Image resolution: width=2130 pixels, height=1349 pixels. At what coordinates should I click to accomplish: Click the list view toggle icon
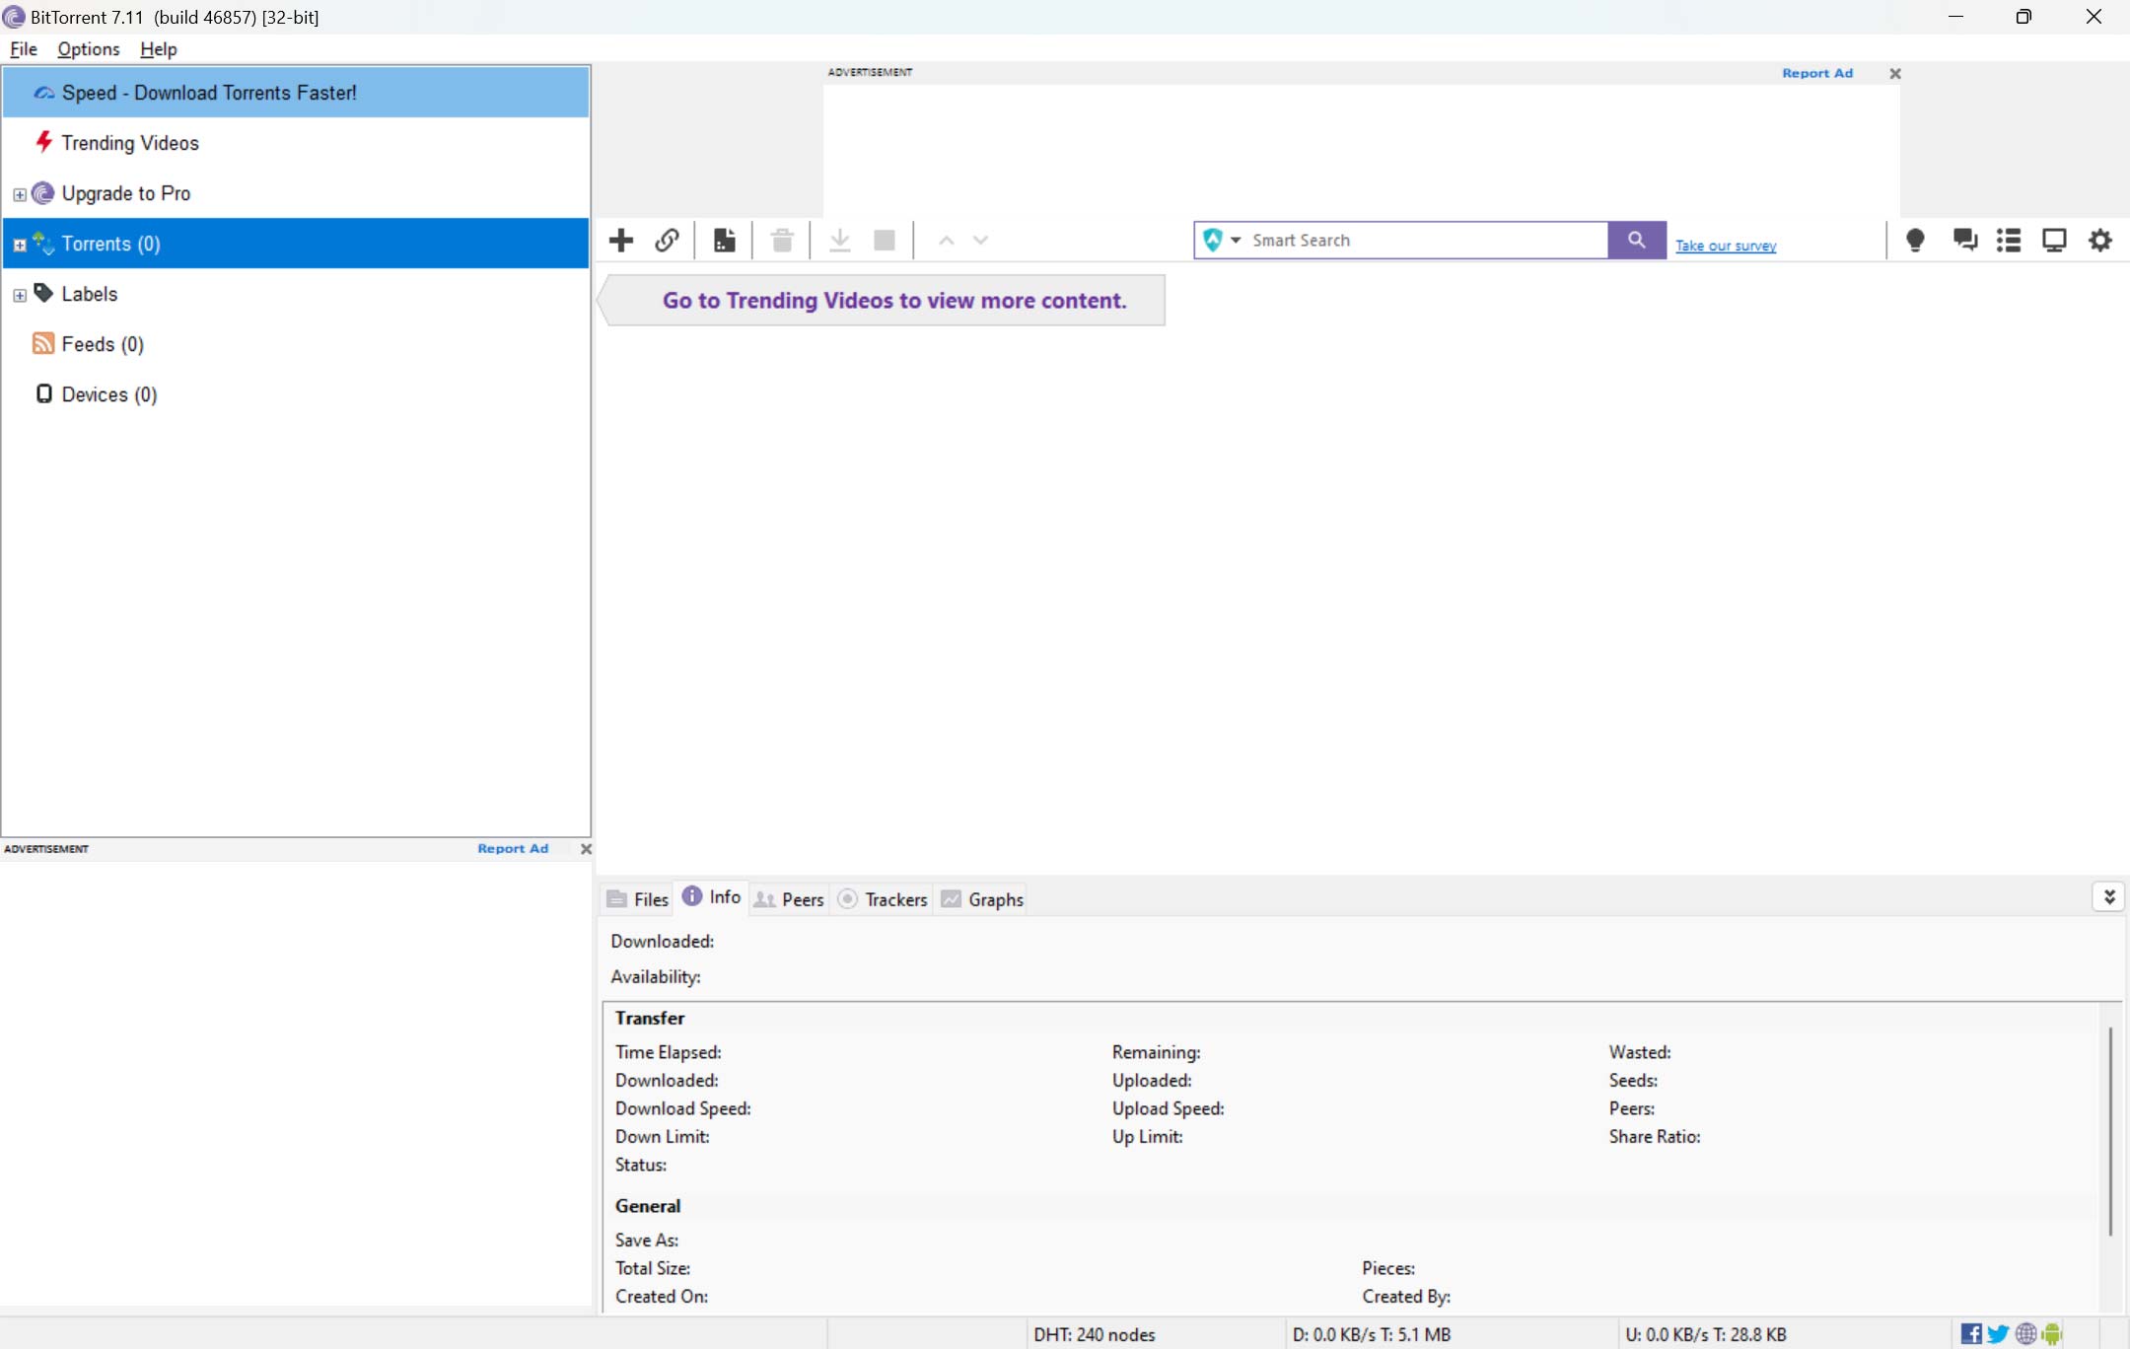[2009, 241]
